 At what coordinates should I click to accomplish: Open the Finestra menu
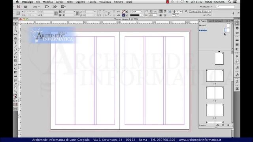pyautogui.click(x=119, y=2)
